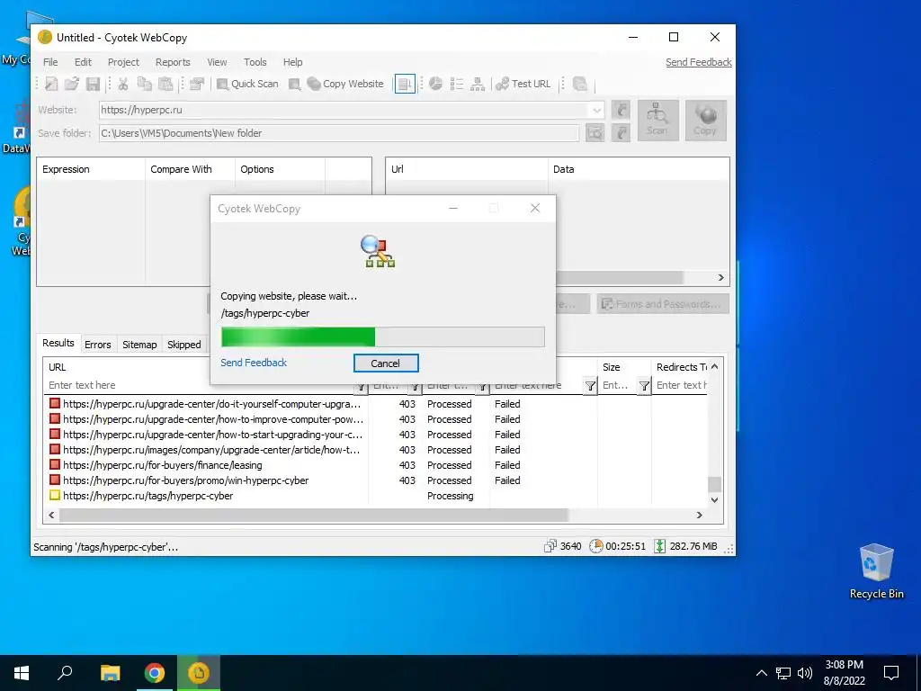Open the View menu
The width and height of the screenshot is (921, 691).
(x=217, y=62)
